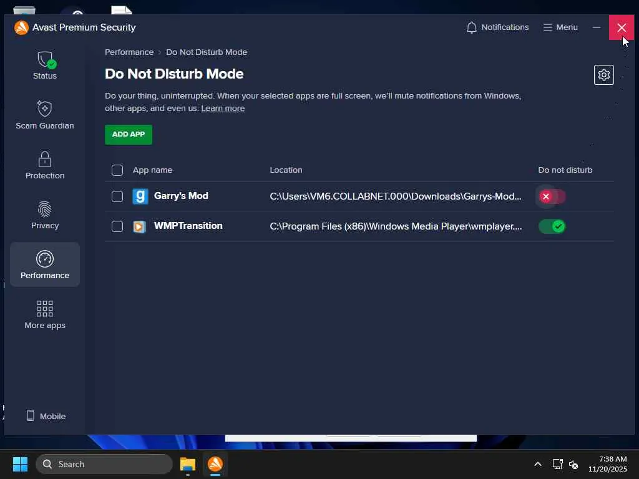The width and height of the screenshot is (639, 479).
Task: Go to Protection section
Action: (x=45, y=165)
